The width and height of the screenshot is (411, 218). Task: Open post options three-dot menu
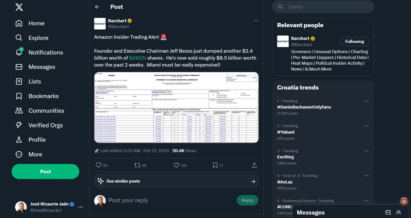tap(256, 21)
